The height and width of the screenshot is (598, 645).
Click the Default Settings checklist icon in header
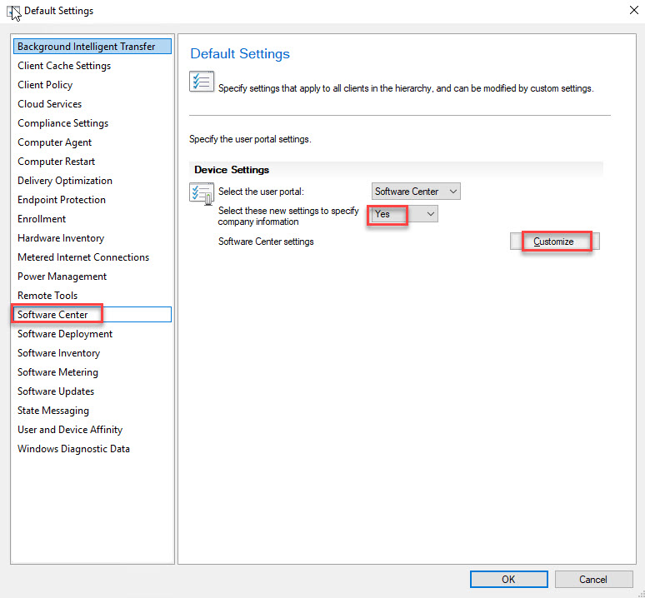tap(202, 82)
